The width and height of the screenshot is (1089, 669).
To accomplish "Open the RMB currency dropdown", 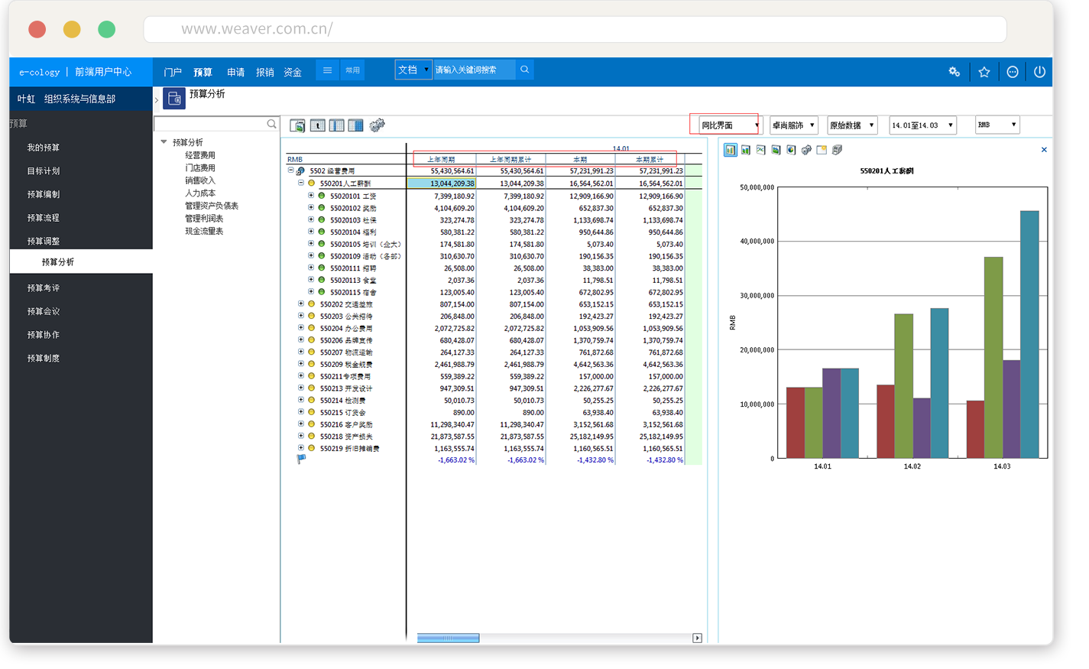I will coord(997,125).
